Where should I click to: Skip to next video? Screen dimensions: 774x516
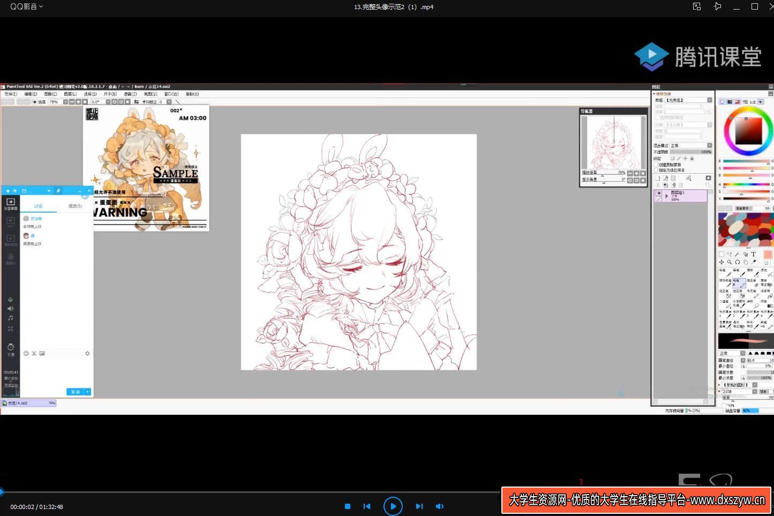[419, 506]
